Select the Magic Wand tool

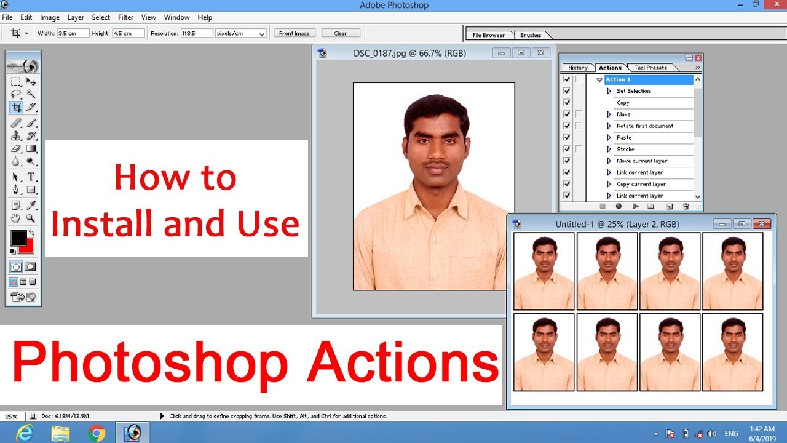click(x=31, y=94)
